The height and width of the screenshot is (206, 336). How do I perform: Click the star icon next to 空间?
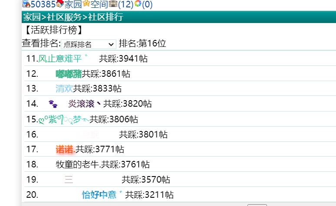[86, 4]
